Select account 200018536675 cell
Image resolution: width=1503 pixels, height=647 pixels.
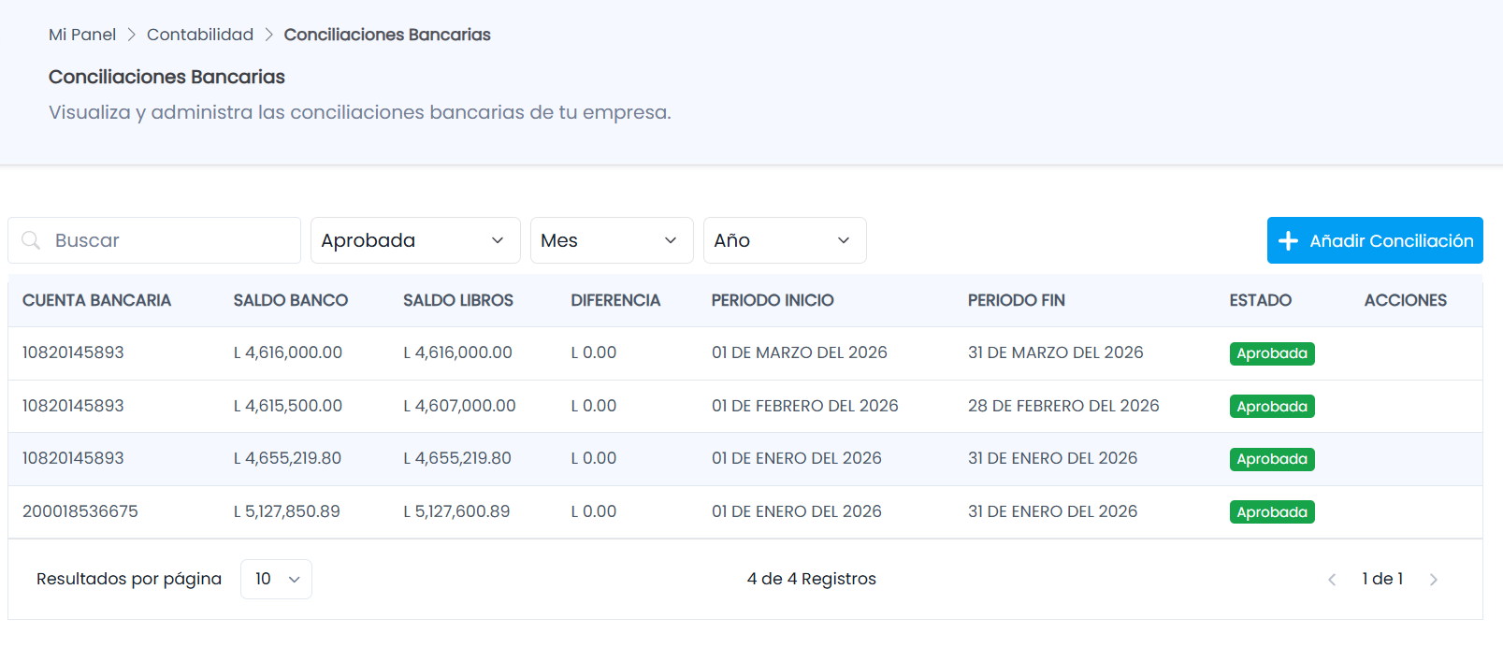80,511
